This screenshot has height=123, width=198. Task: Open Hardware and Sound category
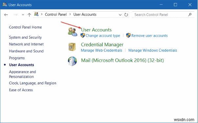pyautogui.click(x=26, y=51)
